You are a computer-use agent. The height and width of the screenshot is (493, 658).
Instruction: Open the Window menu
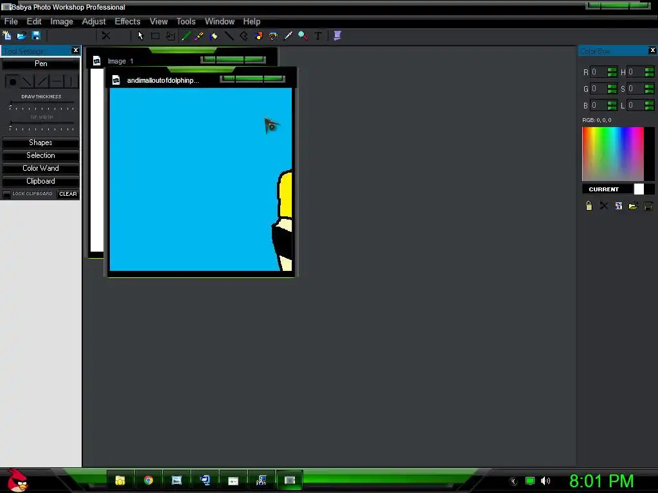220,21
